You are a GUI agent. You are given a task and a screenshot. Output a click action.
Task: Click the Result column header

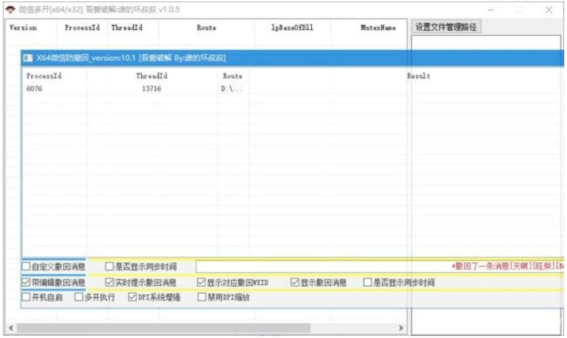[418, 76]
